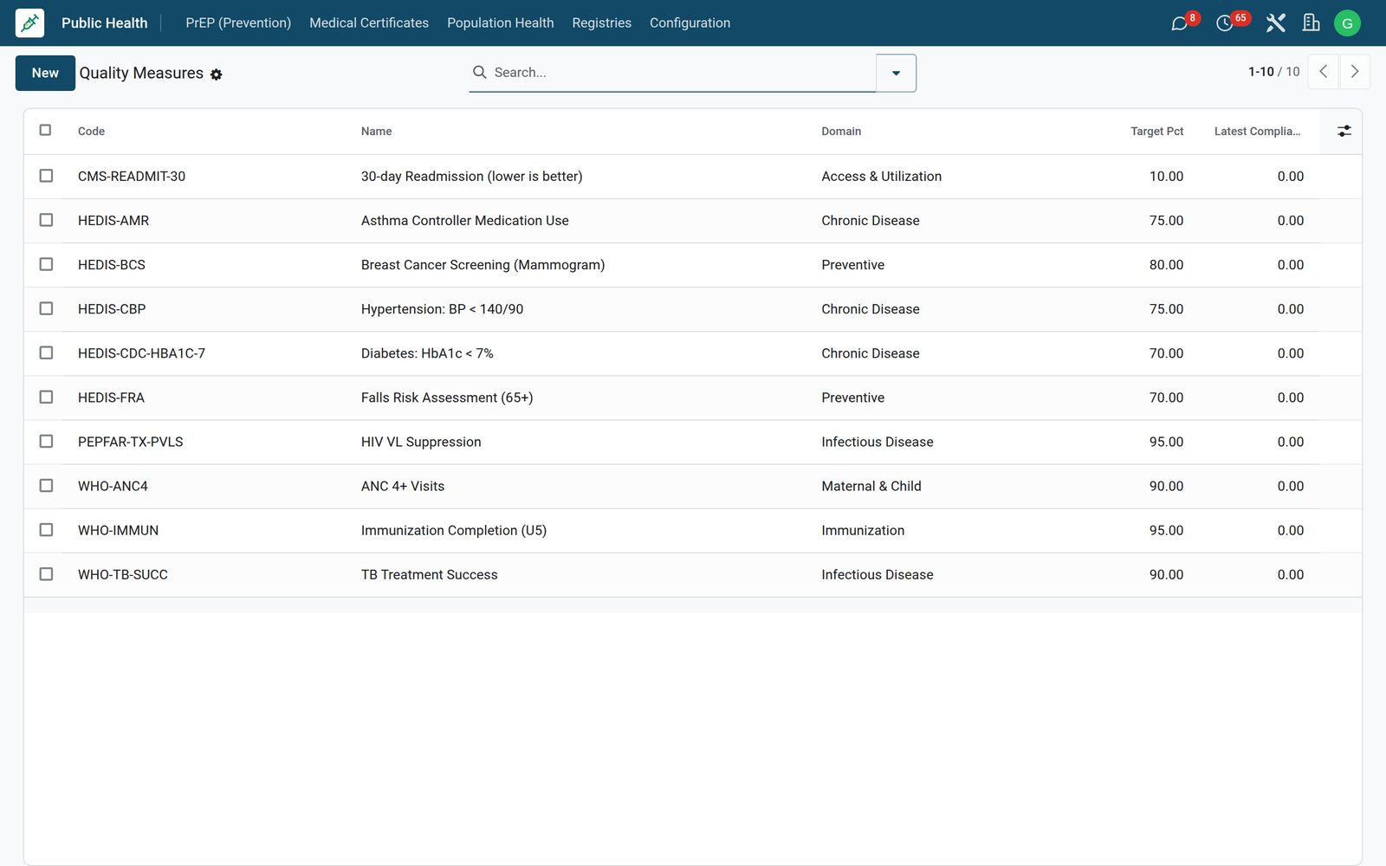Open the Medical Certificates menu
1386x866 pixels.
(x=369, y=23)
